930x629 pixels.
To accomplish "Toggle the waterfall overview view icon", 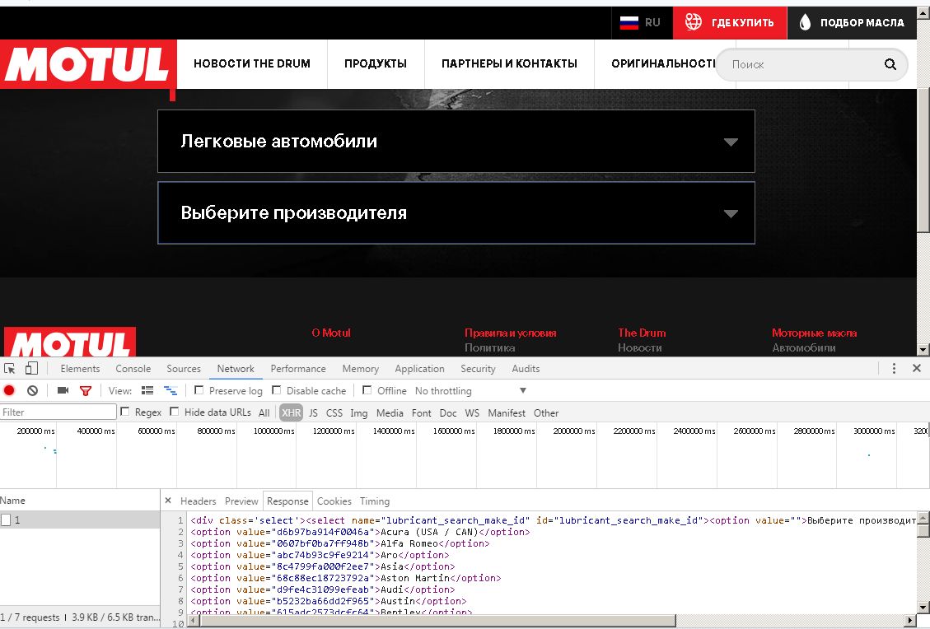I will pos(171,390).
